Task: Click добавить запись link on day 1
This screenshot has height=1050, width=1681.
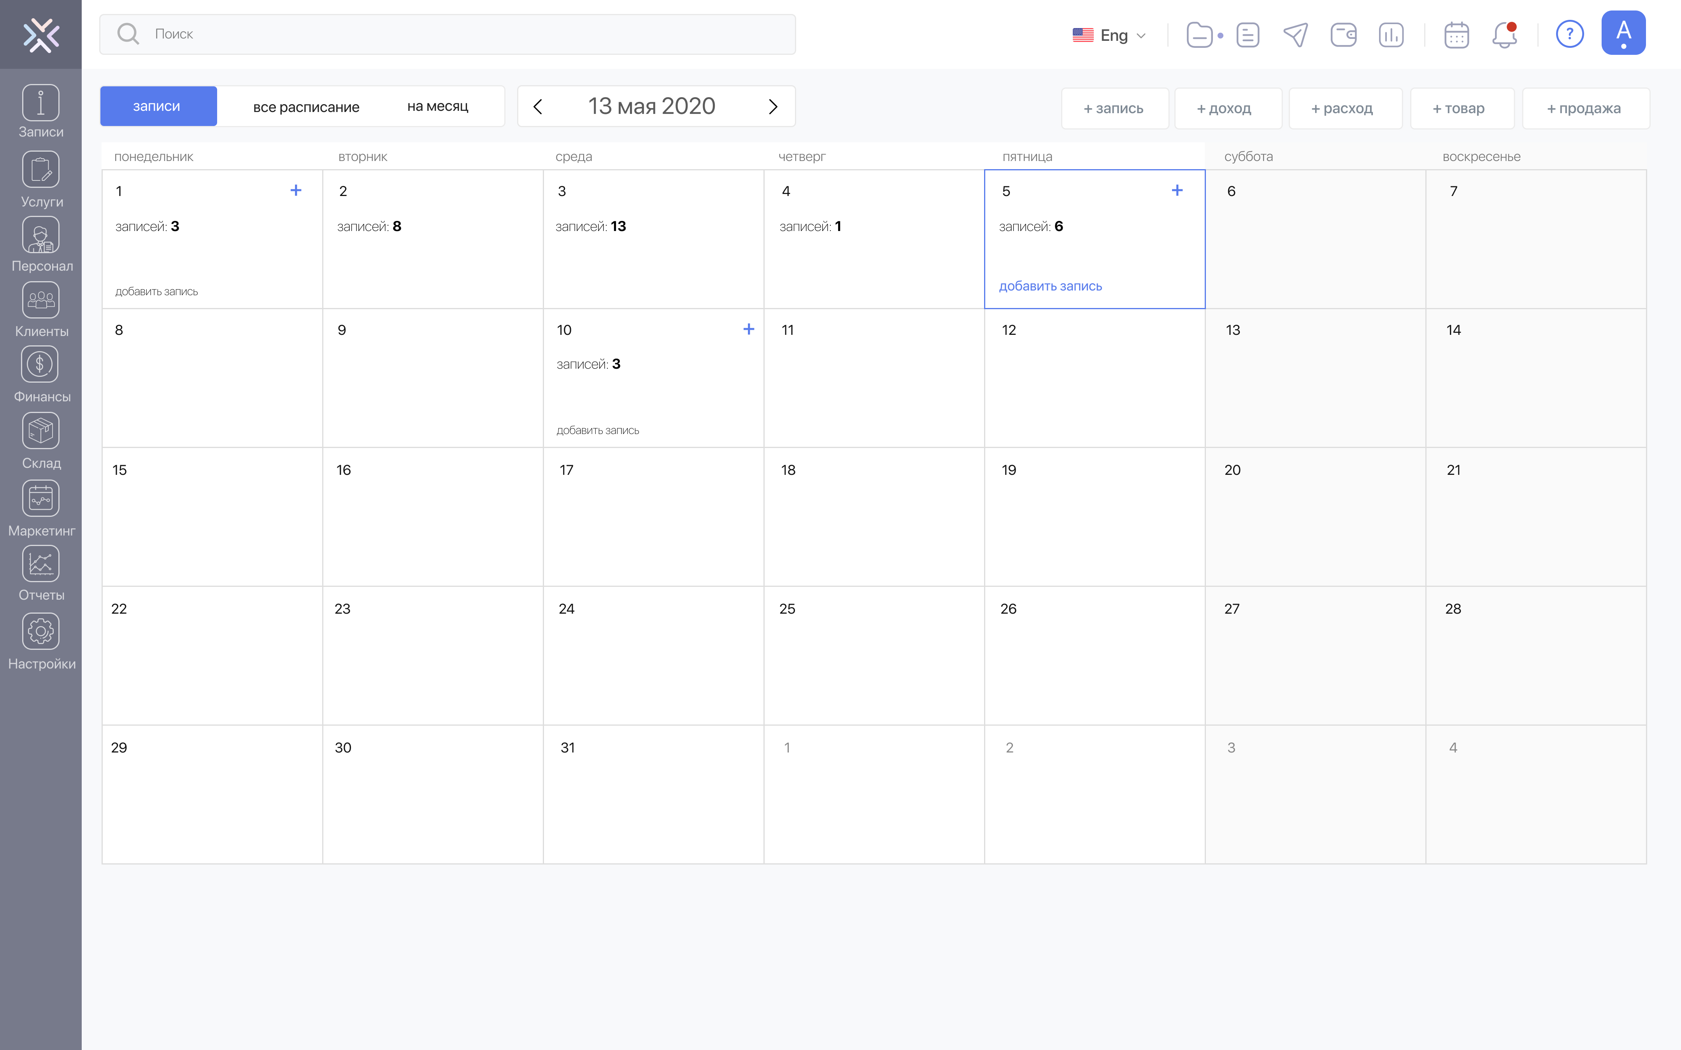Action: point(156,292)
